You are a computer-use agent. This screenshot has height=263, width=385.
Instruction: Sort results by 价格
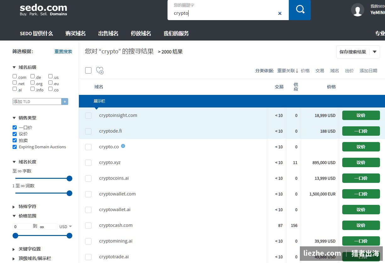click(305, 71)
